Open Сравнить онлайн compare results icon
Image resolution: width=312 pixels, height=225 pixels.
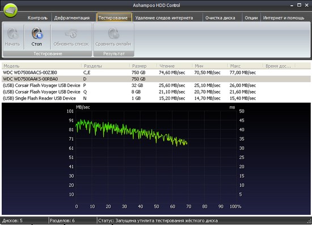(x=113, y=37)
